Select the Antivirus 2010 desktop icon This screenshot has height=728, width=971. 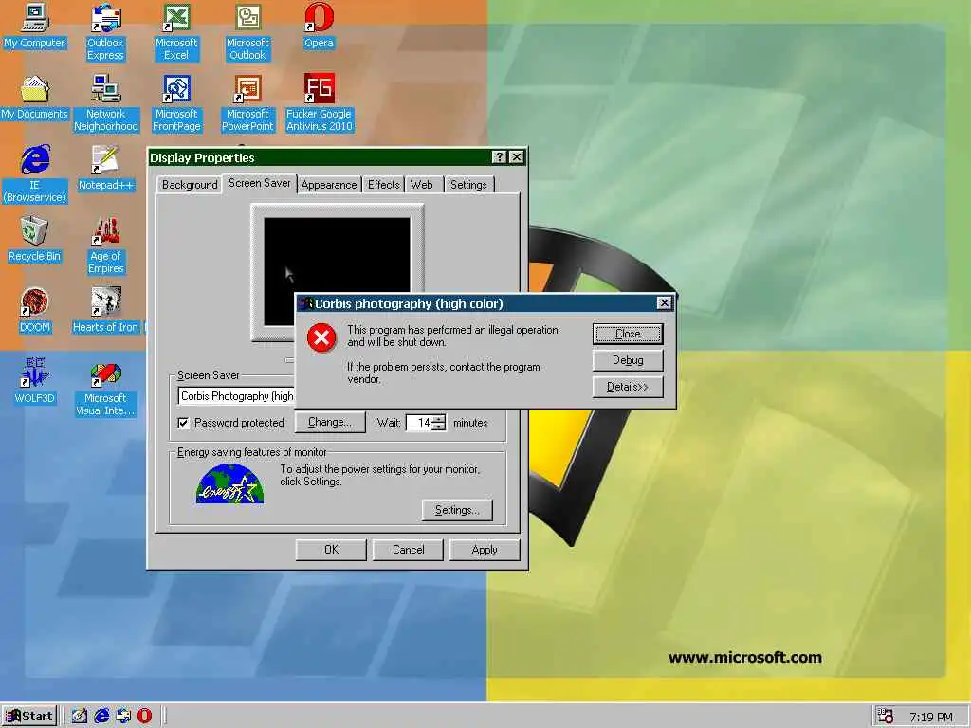(319, 102)
